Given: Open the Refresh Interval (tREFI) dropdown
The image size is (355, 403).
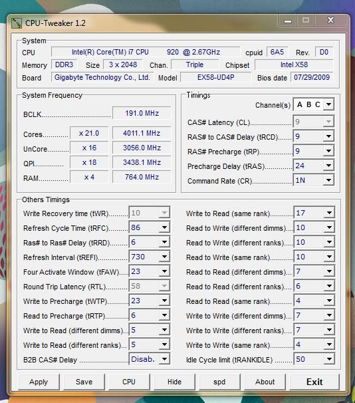Looking at the screenshot, I should point(149,257).
